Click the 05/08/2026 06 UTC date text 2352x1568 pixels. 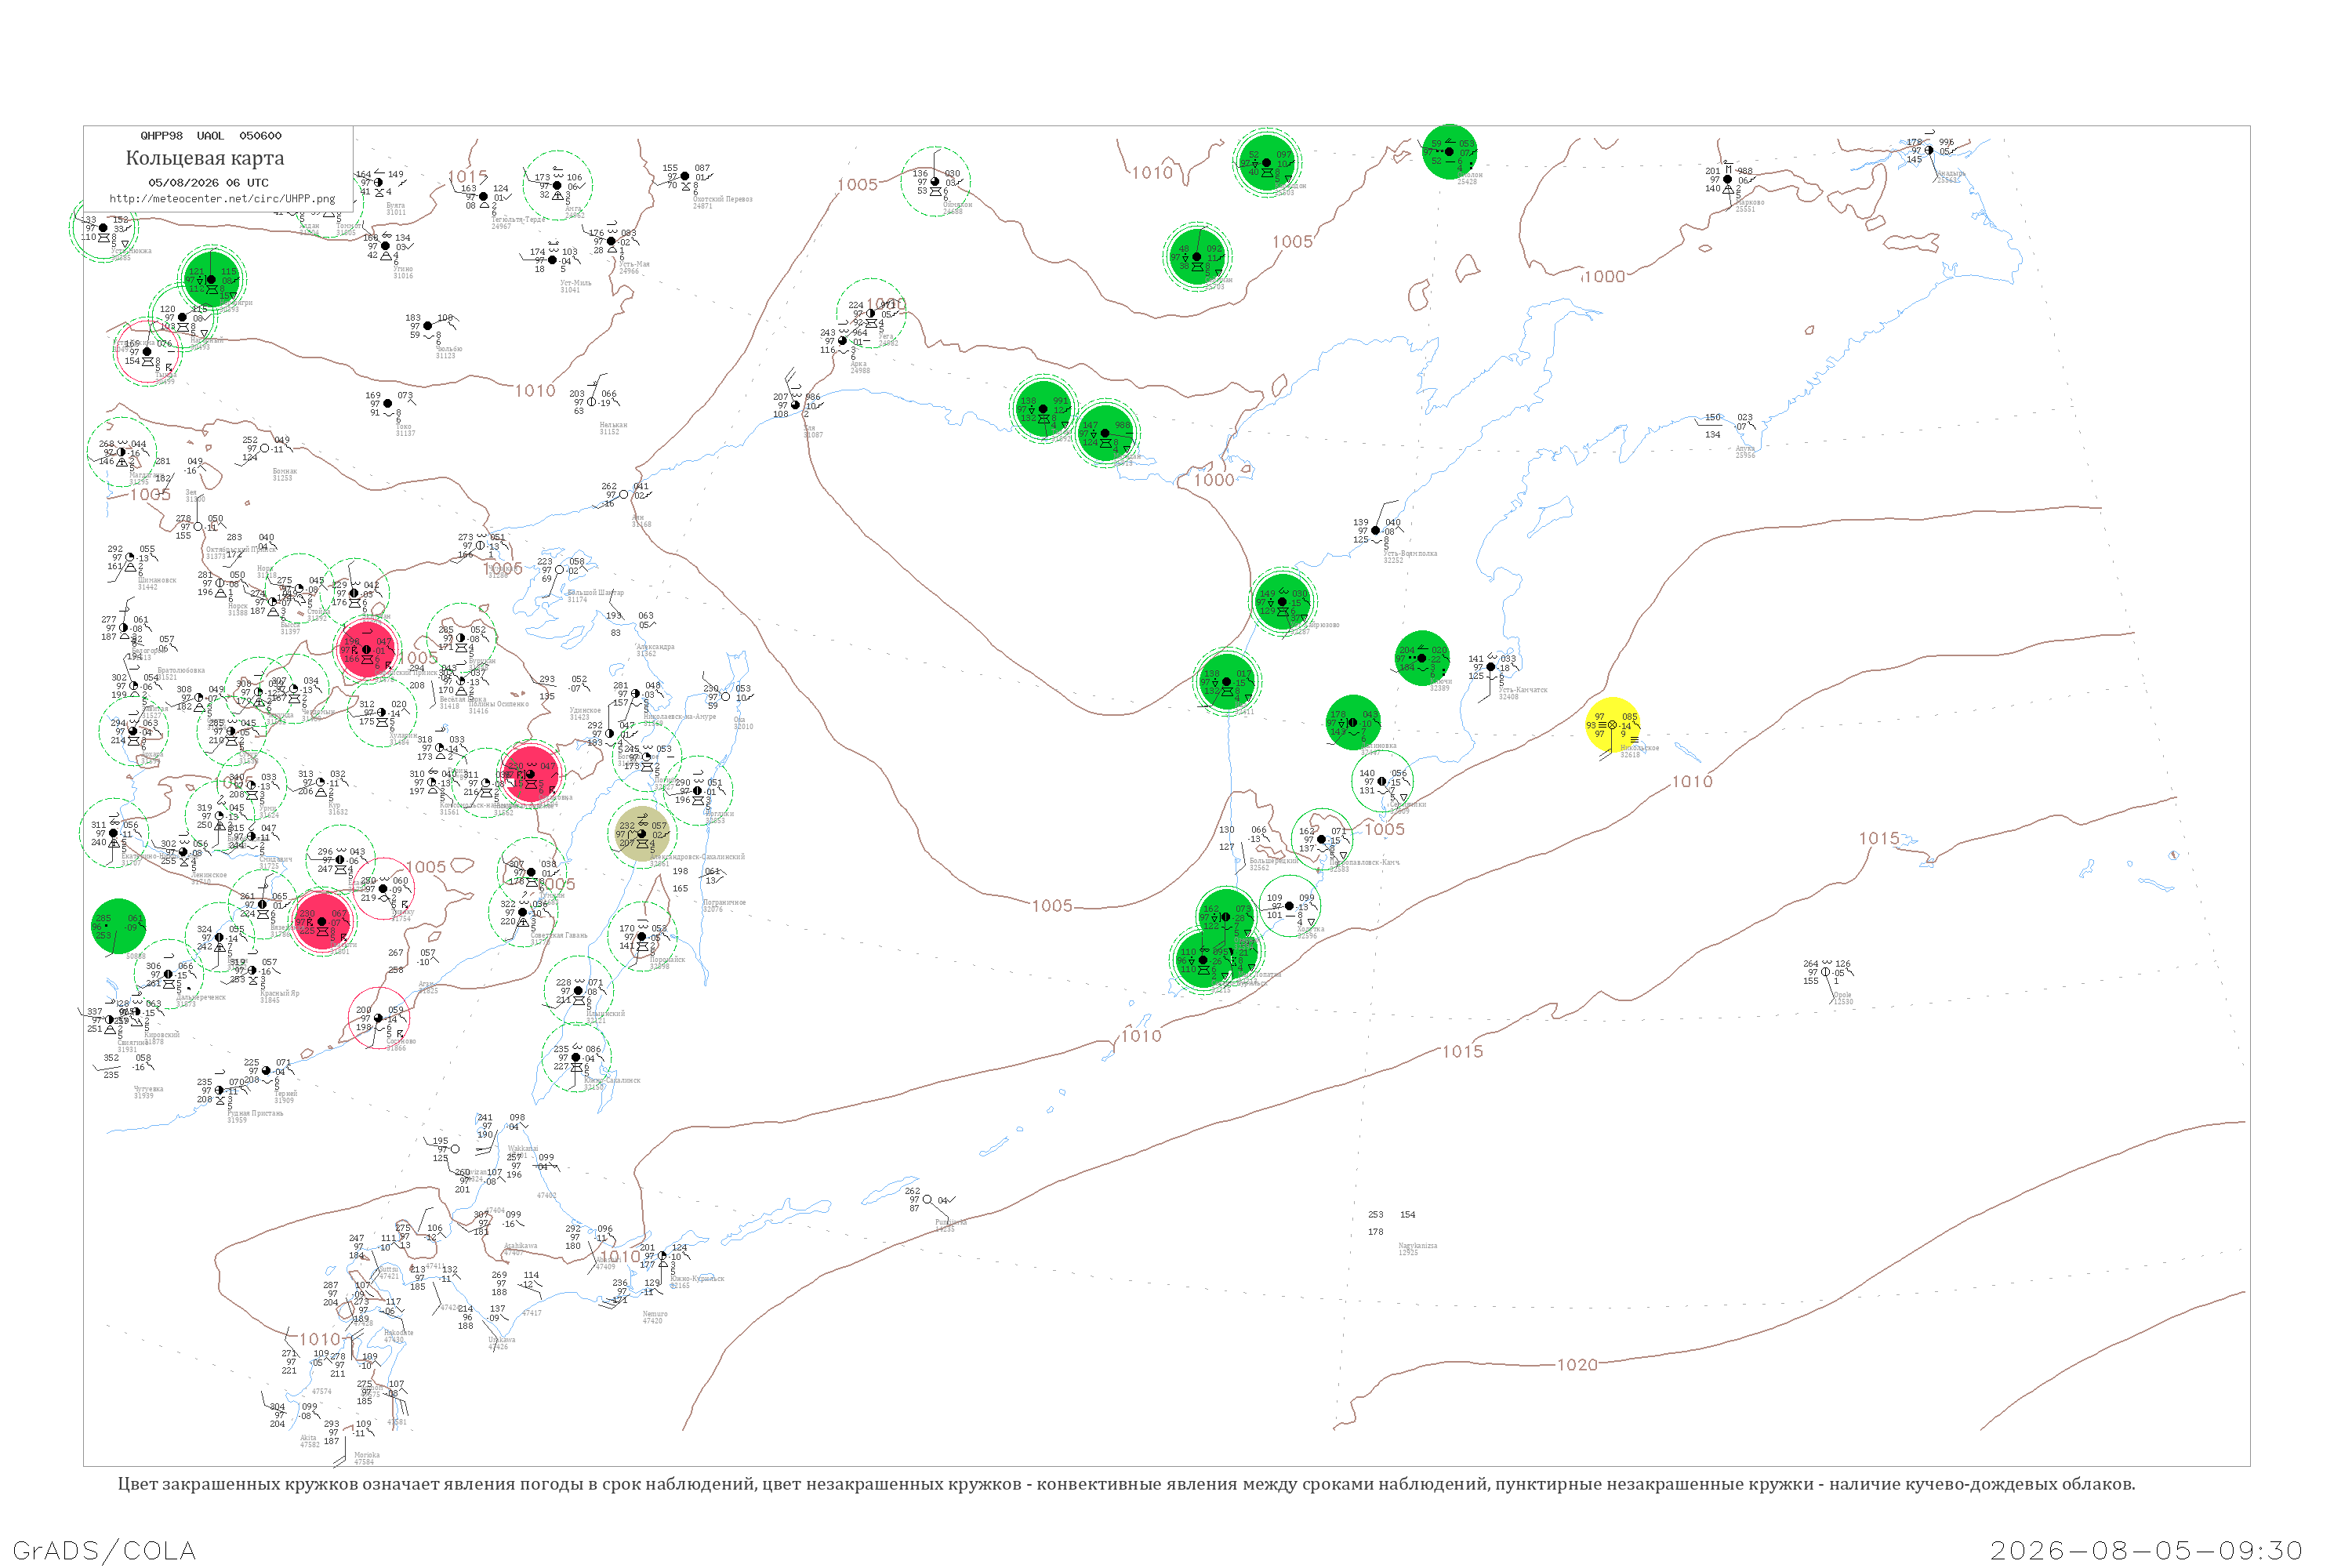208,183
